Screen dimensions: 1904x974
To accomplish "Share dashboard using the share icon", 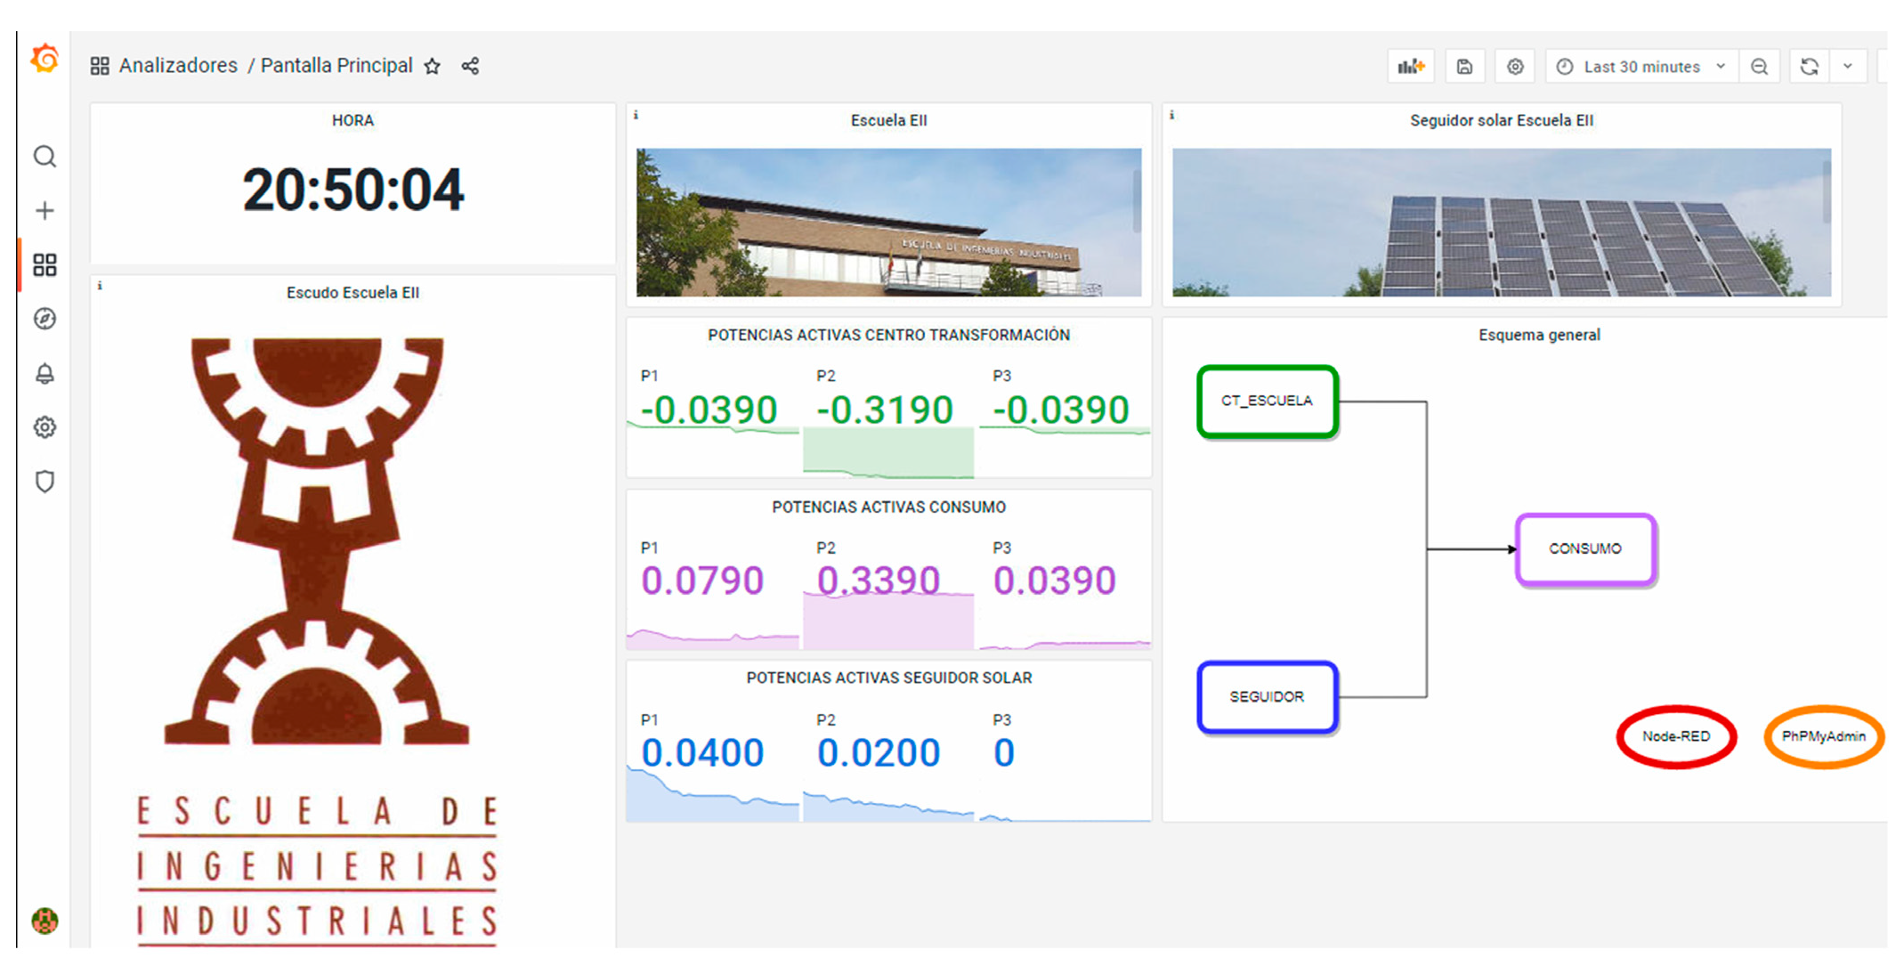I will click(x=470, y=66).
